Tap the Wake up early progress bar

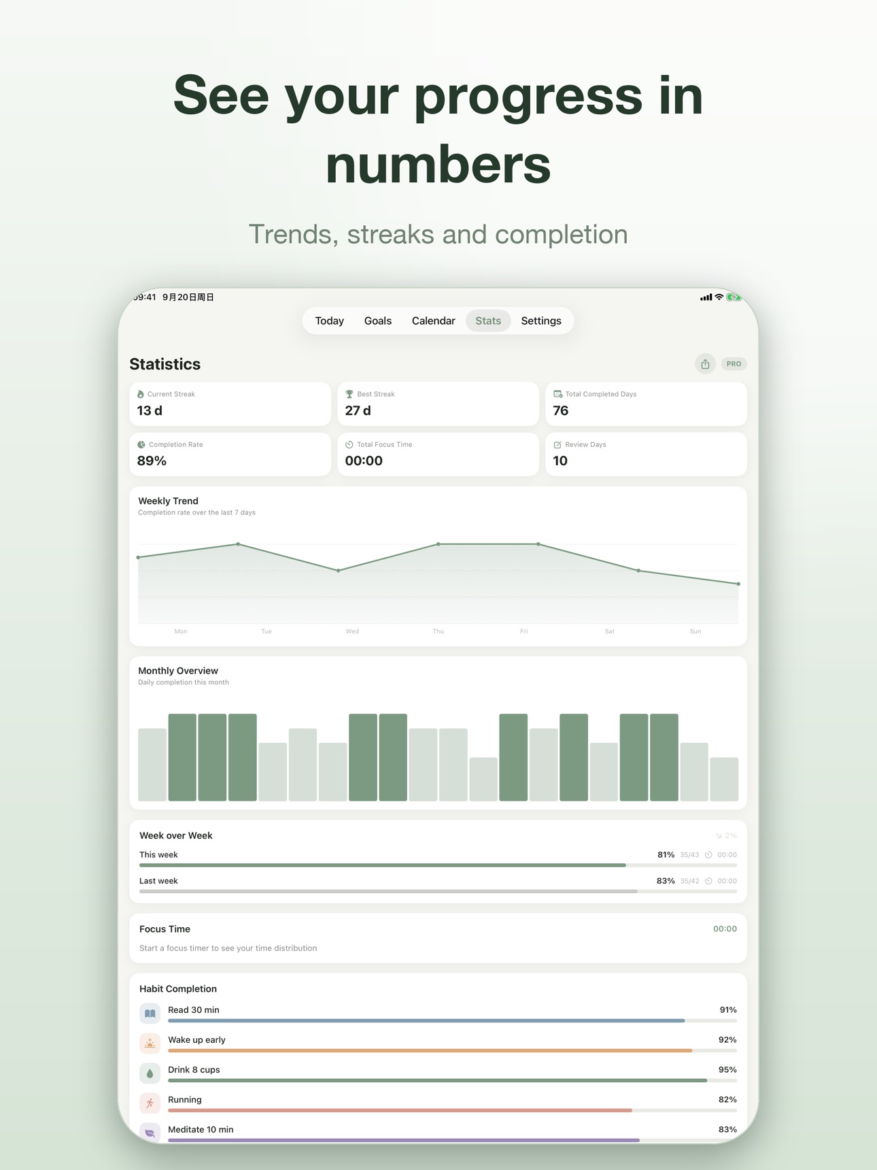click(452, 1050)
